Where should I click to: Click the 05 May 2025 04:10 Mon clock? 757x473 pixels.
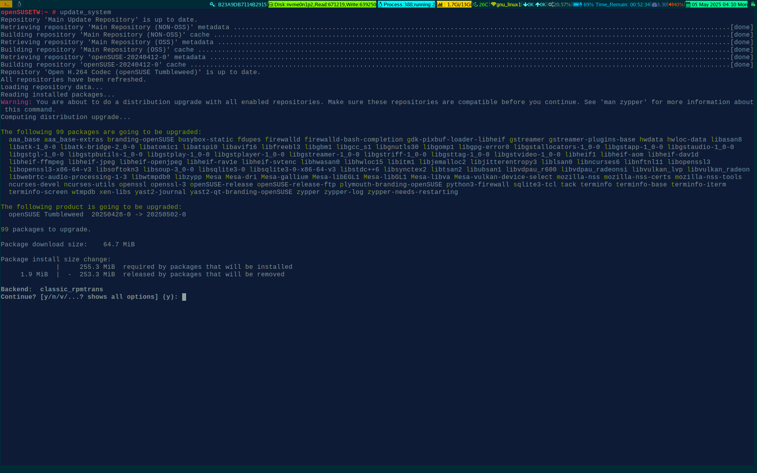[x=720, y=5]
